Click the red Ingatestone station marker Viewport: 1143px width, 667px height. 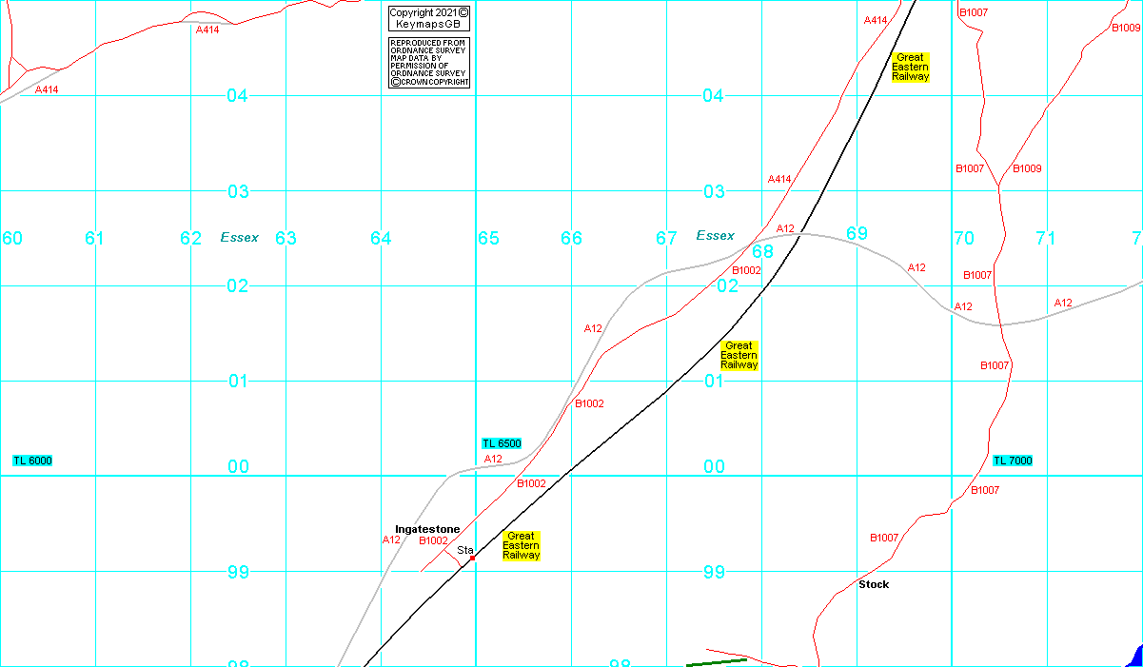[x=472, y=559]
